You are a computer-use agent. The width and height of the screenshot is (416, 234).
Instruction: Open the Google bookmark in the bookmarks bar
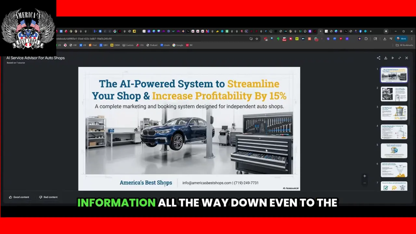pyautogui.click(x=178, y=45)
